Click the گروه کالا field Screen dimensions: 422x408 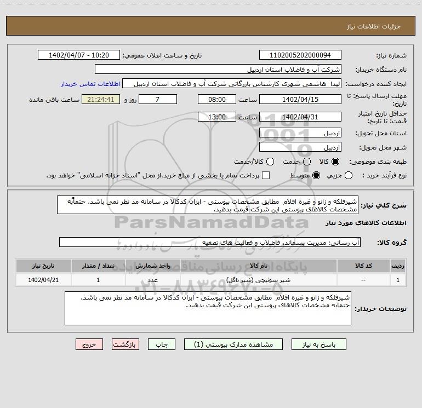click(x=210, y=242)
